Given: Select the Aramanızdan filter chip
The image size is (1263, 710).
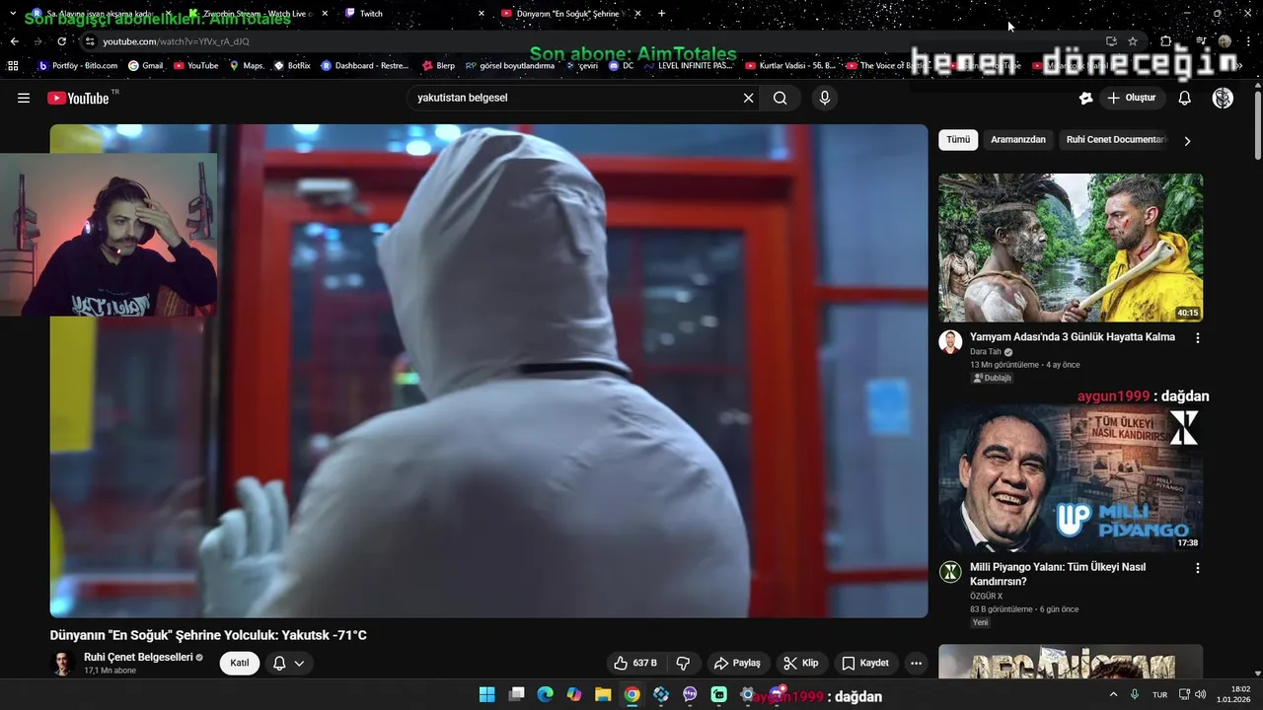Looking at the screenshot, I should pyautogui.click(x=1018, y=140).
